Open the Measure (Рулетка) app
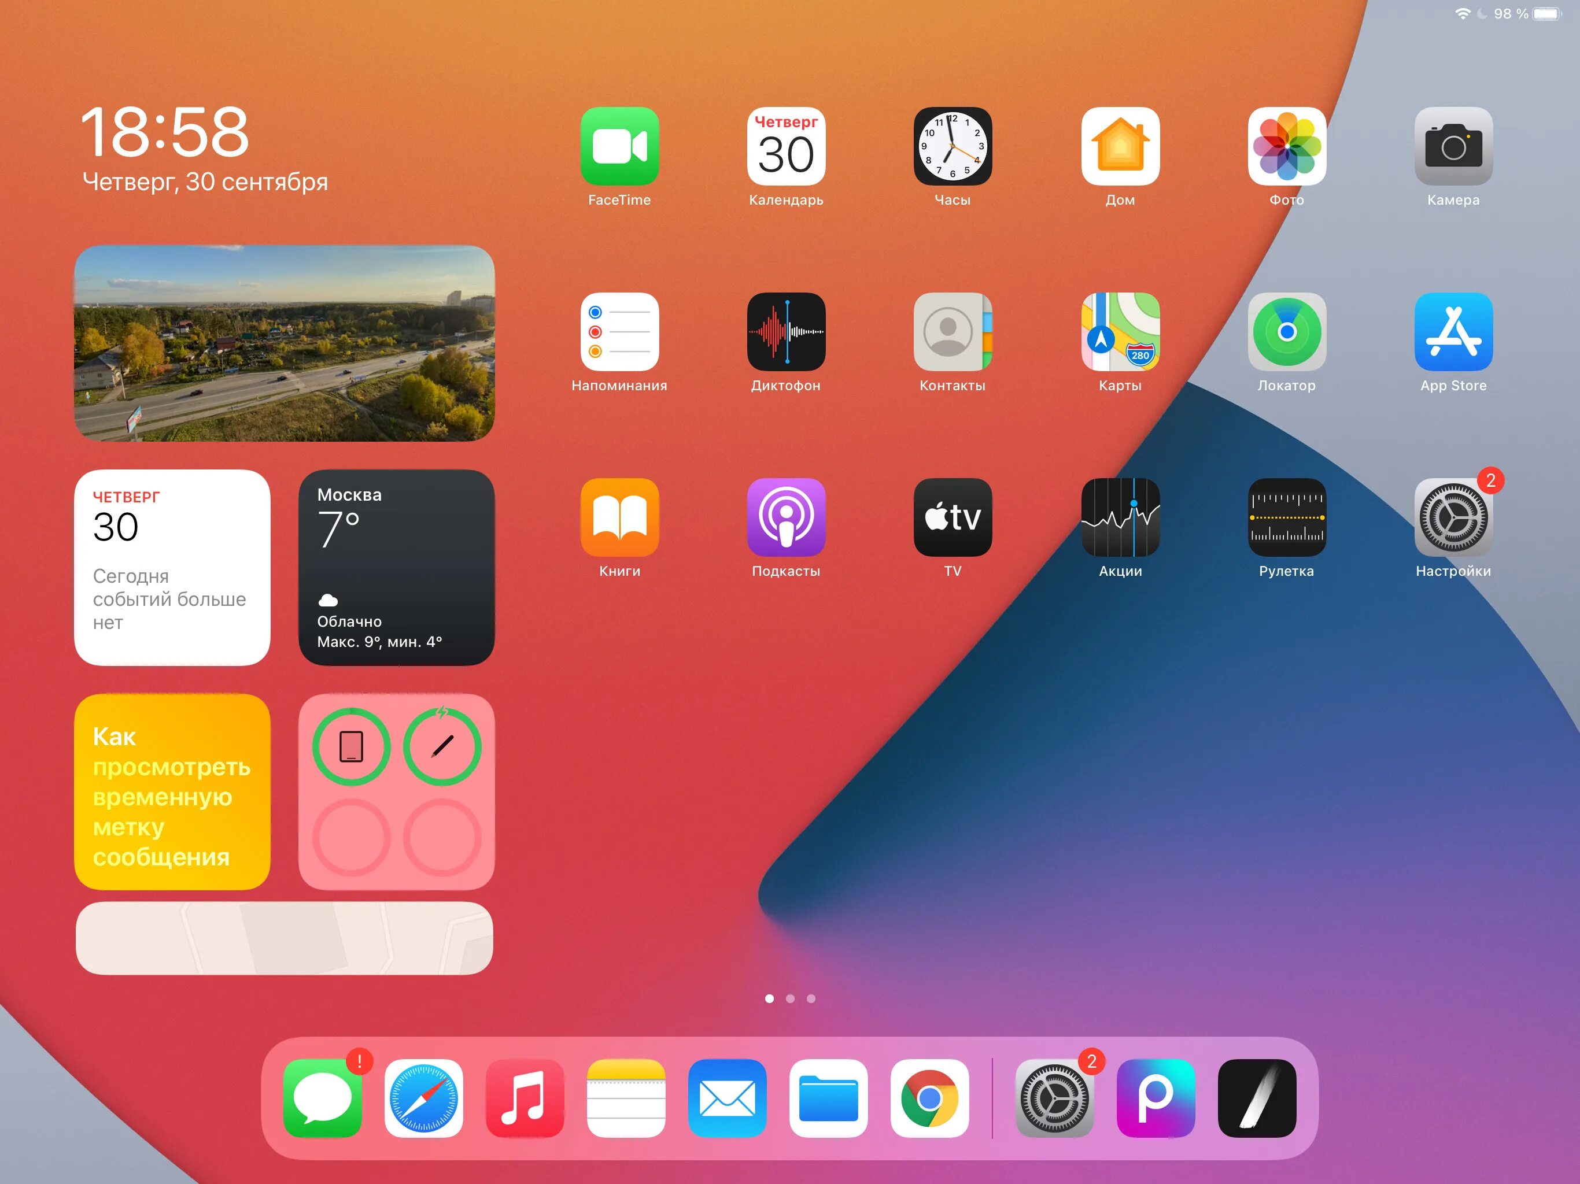 [1286, 517]
